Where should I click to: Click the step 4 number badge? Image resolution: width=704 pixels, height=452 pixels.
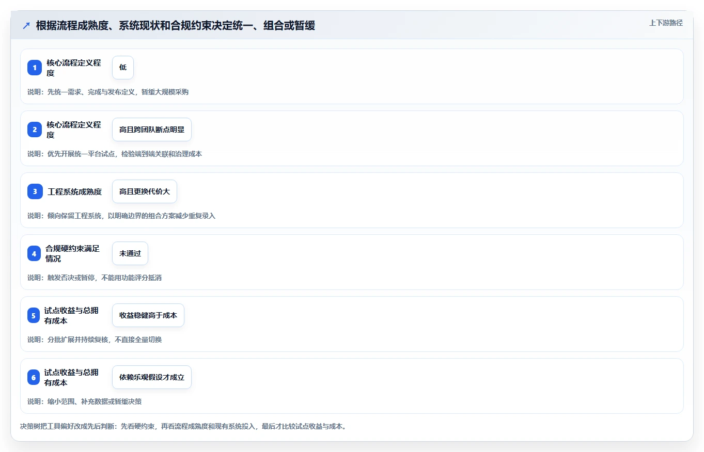(x=35, y=253)
